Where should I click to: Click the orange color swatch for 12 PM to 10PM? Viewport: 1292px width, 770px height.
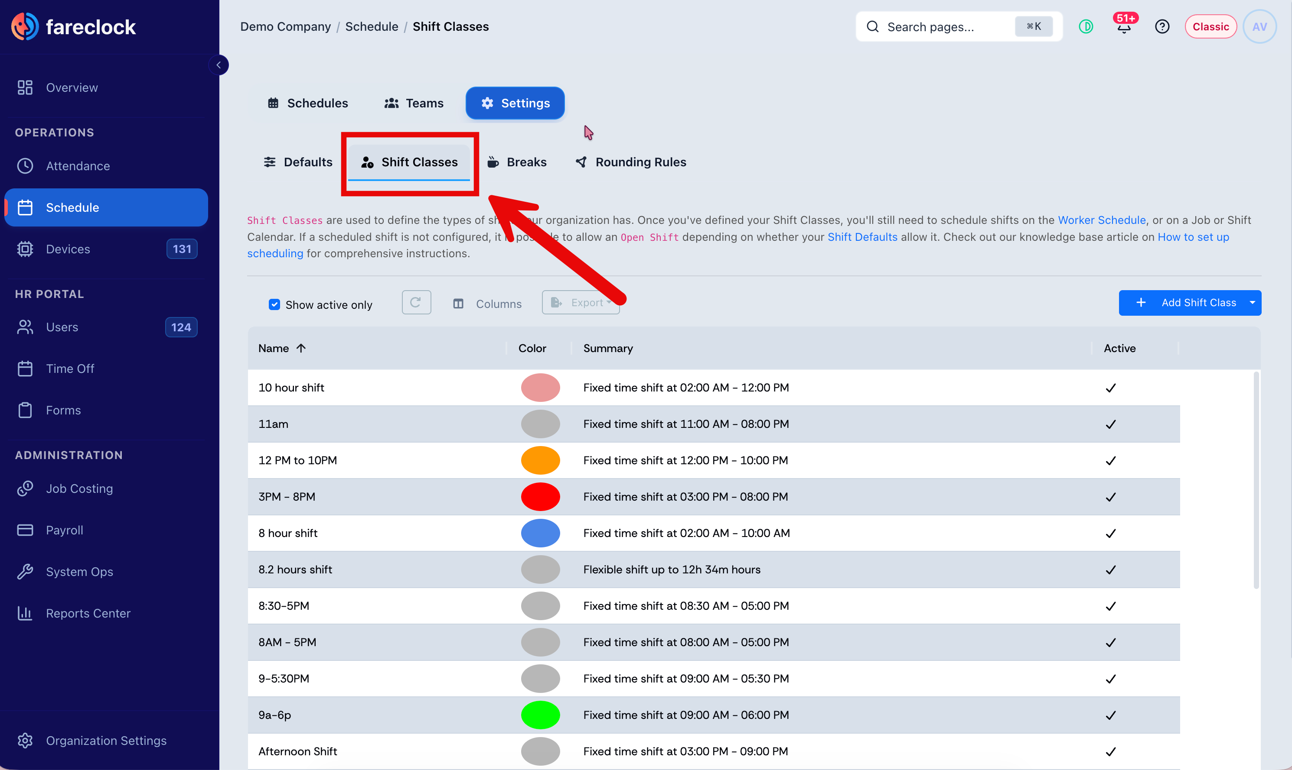click(x=540, y=460)
